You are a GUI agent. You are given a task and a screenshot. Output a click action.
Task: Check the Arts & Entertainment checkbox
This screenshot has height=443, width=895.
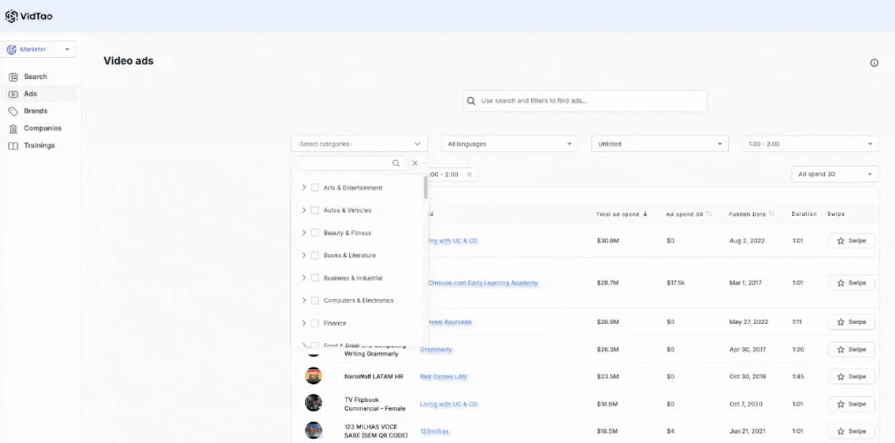[x=315, y=188]
